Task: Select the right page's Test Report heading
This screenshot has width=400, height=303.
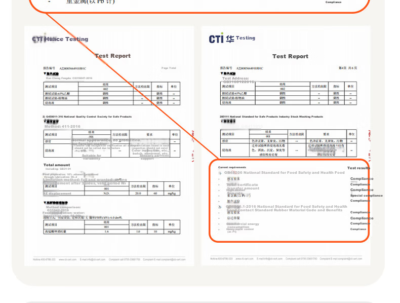Action: click(x=290, y=56)
